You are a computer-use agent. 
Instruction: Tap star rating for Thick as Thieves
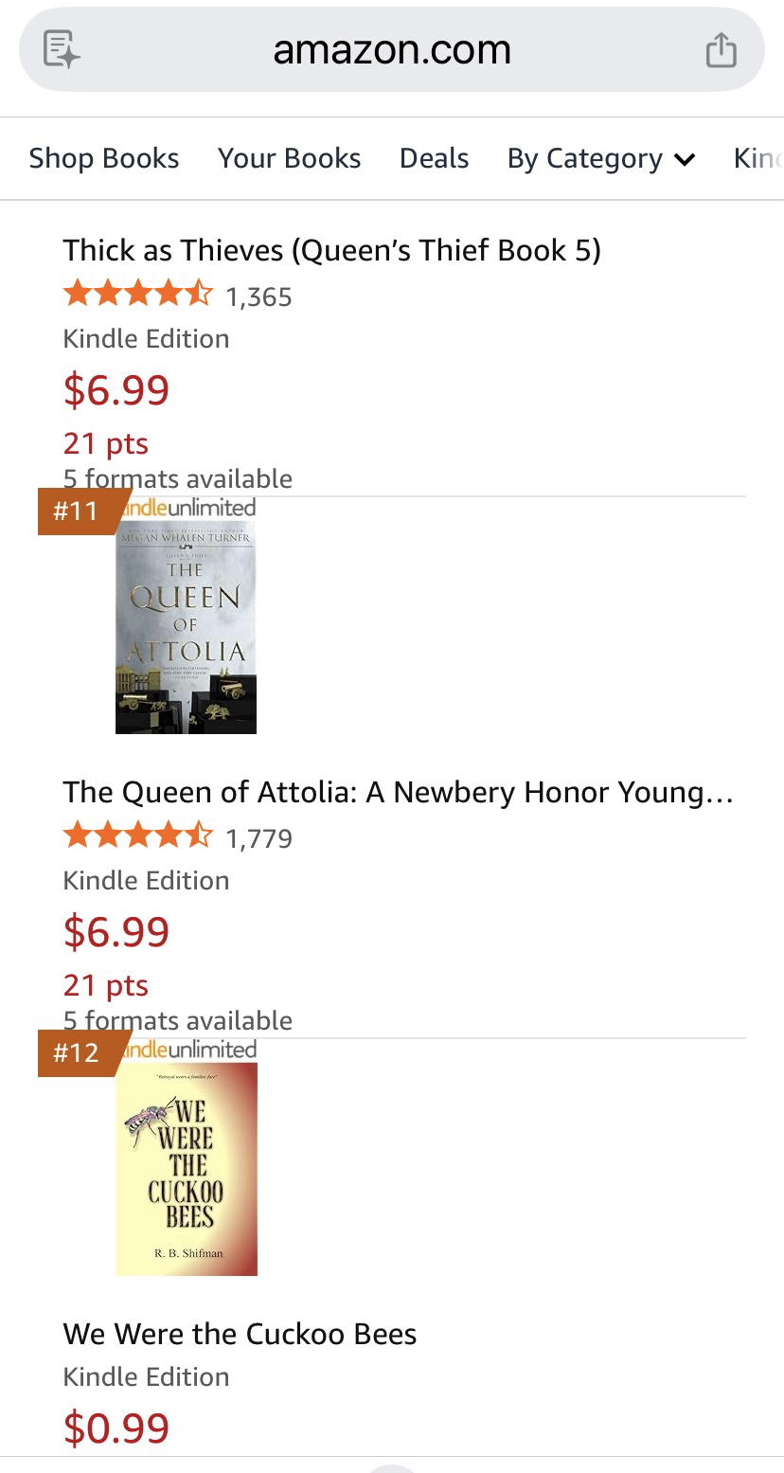tap(137, 296)
